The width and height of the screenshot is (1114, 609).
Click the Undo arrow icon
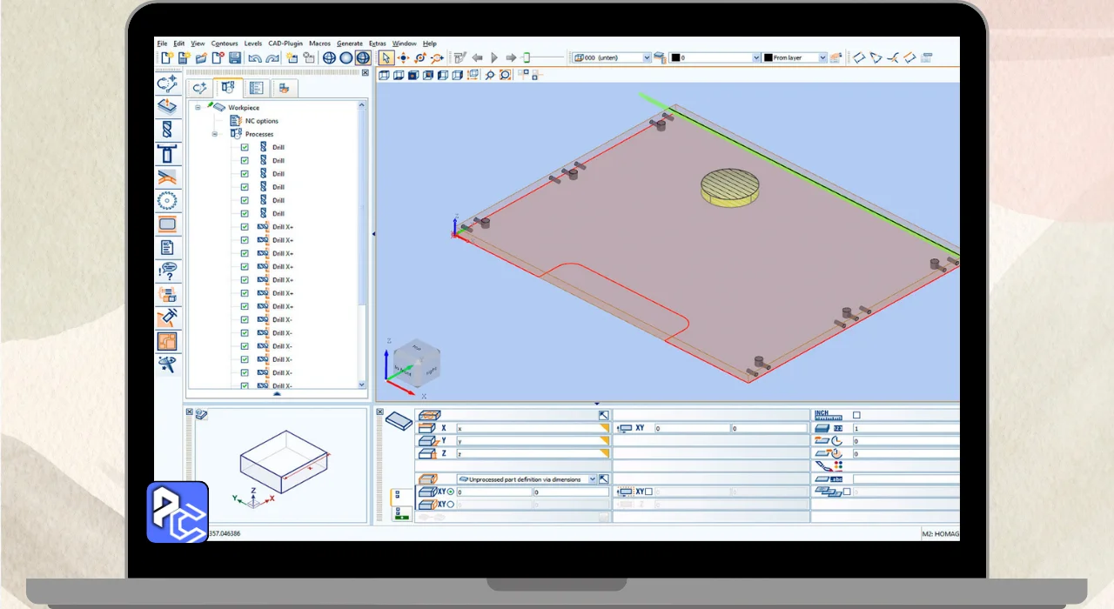tap(254, 57)
